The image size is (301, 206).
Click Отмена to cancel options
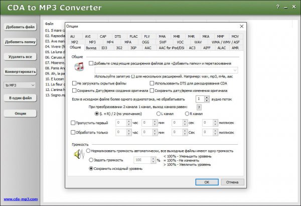click(232, 182)
